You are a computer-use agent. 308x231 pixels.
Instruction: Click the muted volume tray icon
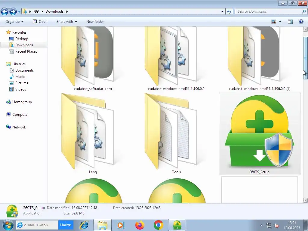pos(276,225)
